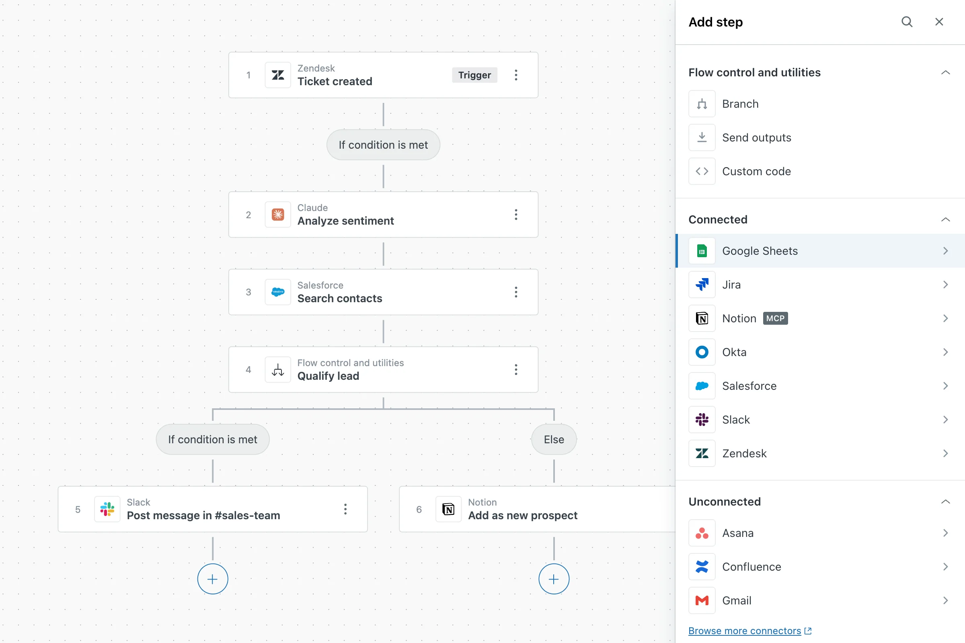
Task: Expand Jira actions via its chevron
Action: [x=945, y=284]
